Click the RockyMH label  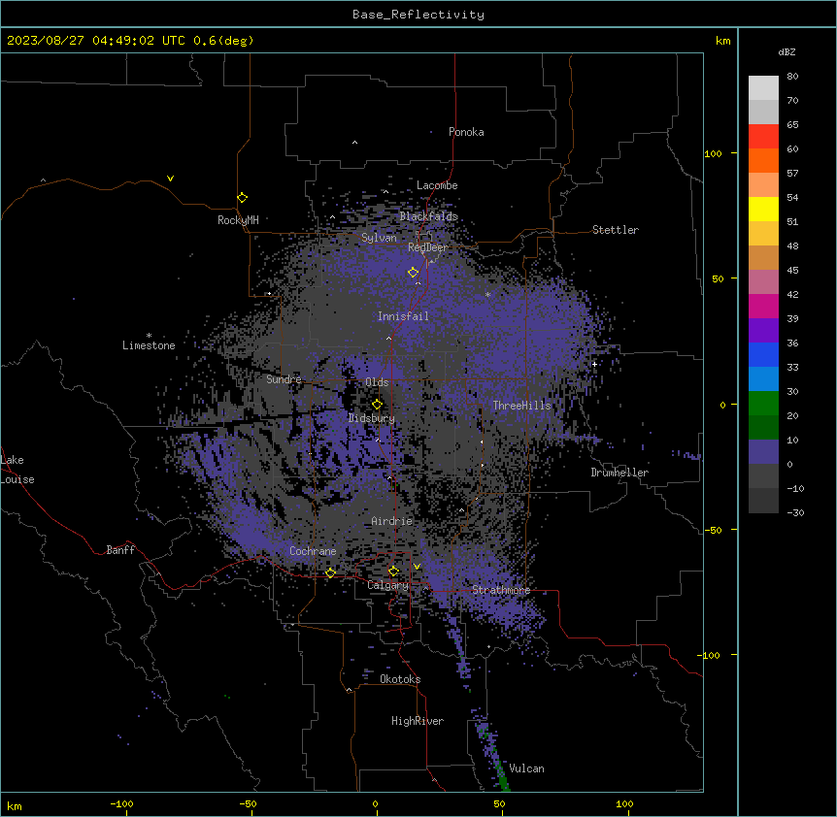tap(238, 220)
